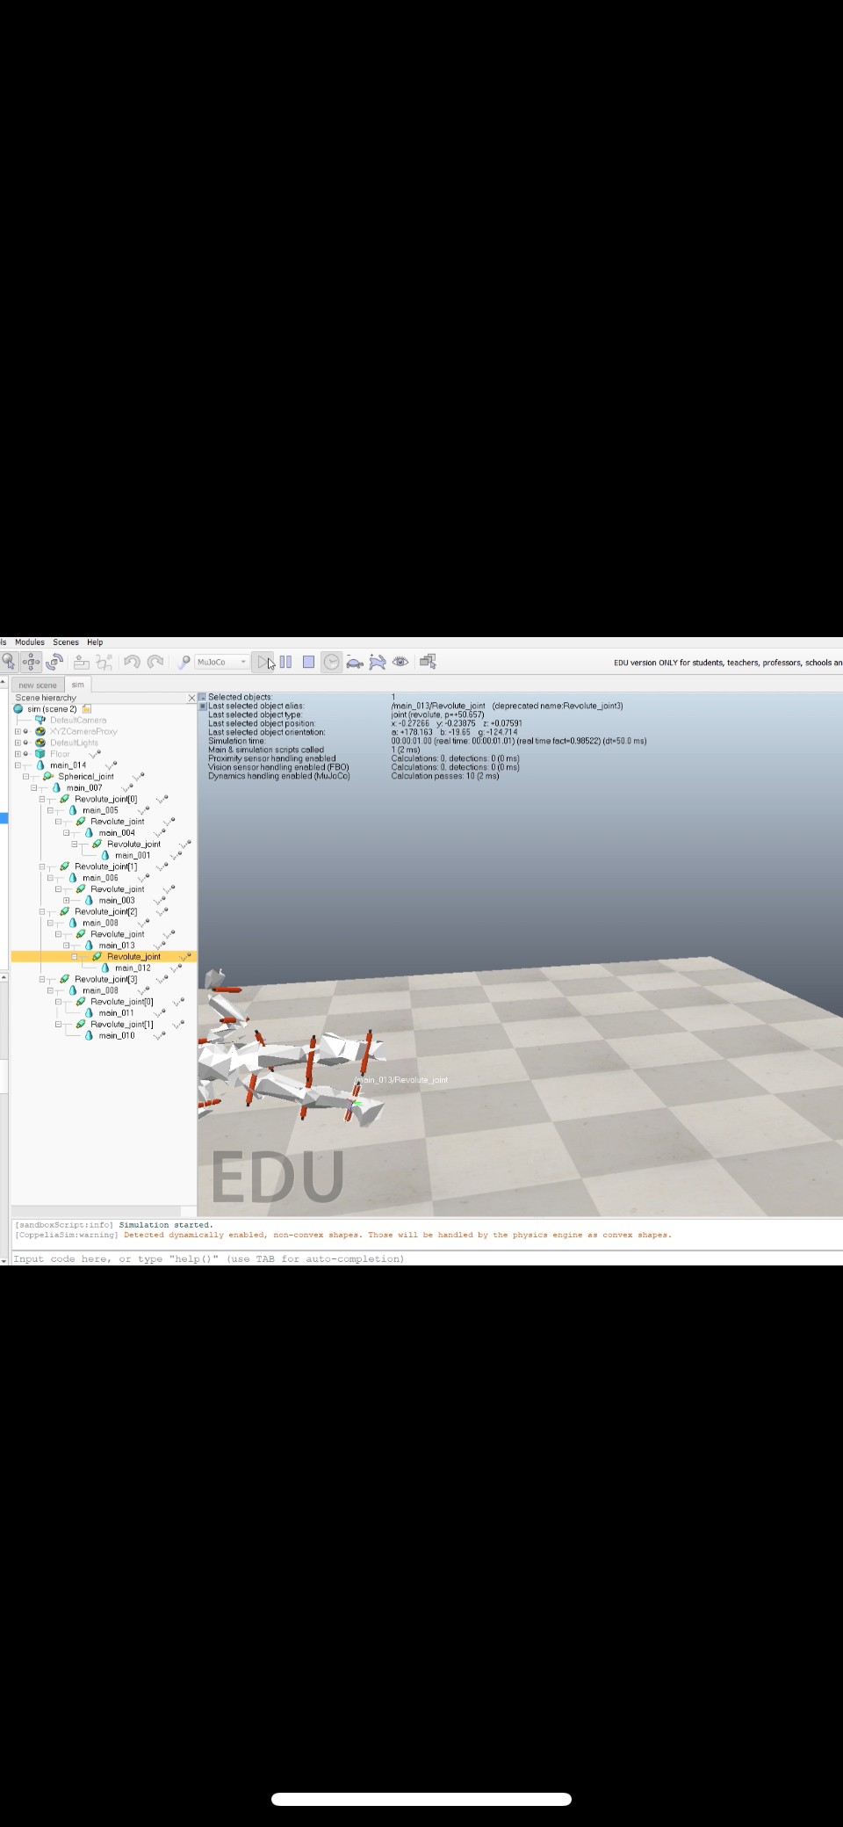Redo the last undone action
Screen dimensions: 843x1827
coord(155,662)
